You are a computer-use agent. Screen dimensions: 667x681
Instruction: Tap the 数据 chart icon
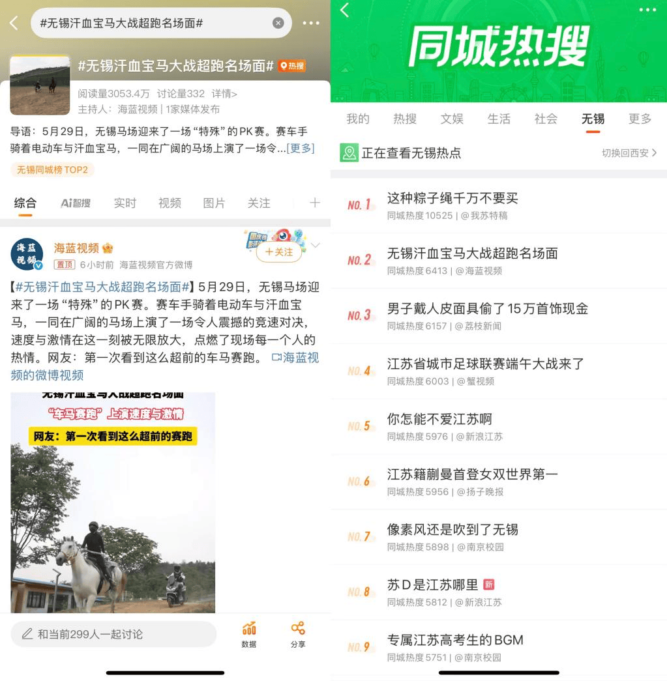tap(249, 635)
